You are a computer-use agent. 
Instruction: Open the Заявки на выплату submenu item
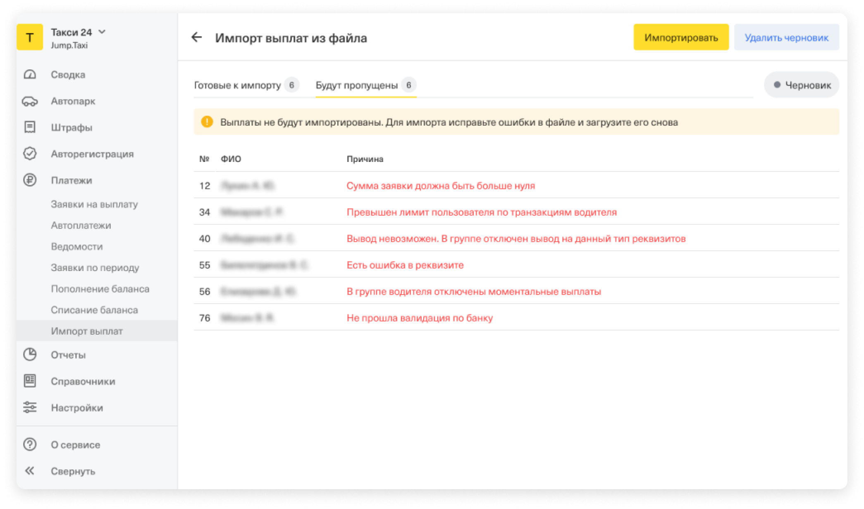click(x=94, y=204)
